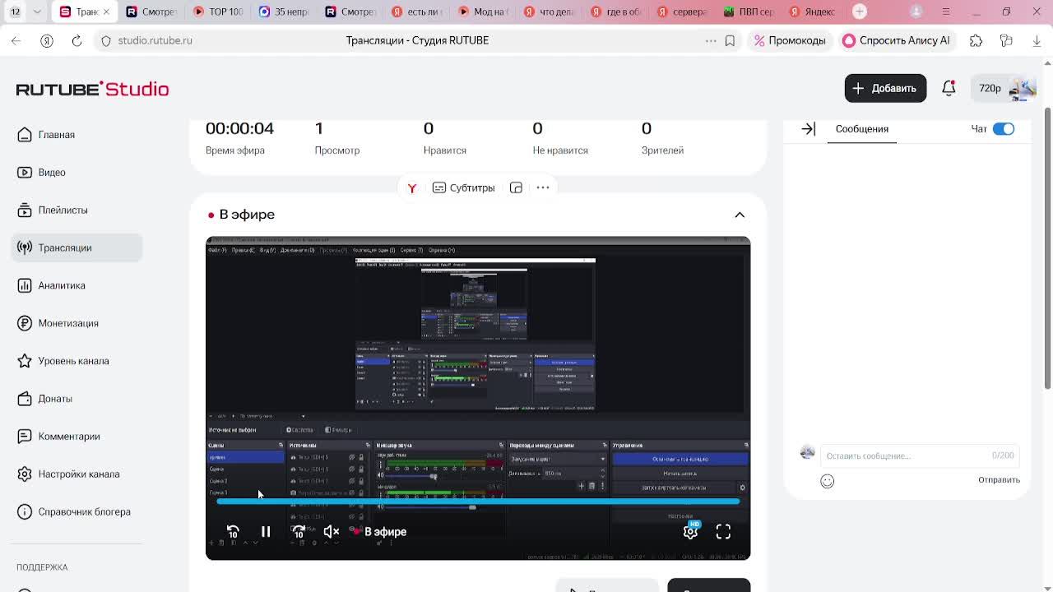Click the Аналитика chart icon
1053x592 pixels.
(25, 285)
